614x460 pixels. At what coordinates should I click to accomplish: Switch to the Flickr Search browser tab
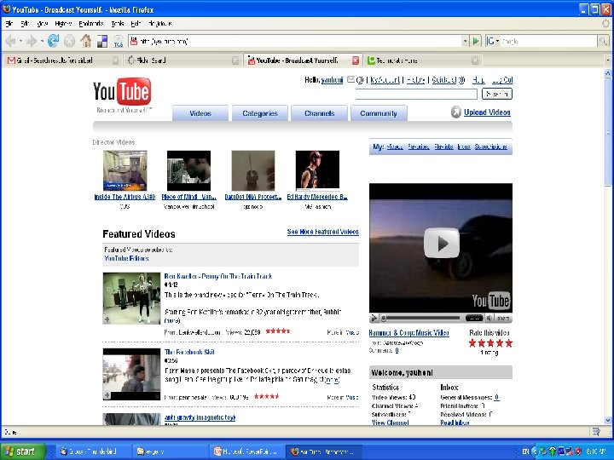pos(182,60)
